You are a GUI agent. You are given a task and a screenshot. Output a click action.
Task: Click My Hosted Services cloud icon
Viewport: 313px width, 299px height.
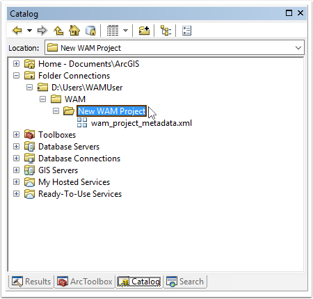point(30,182)
